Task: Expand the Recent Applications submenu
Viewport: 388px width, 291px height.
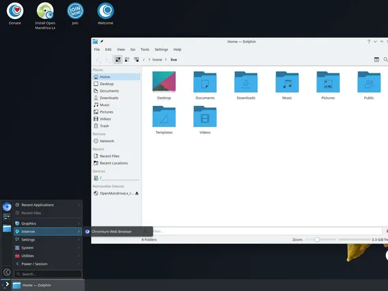Action: tap(48, 205)
